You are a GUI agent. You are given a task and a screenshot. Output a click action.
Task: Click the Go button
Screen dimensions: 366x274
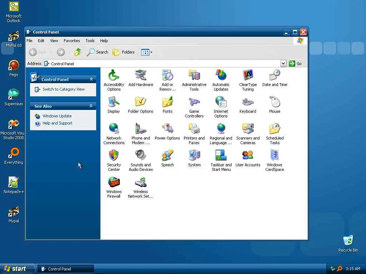(x=295, y=64)
